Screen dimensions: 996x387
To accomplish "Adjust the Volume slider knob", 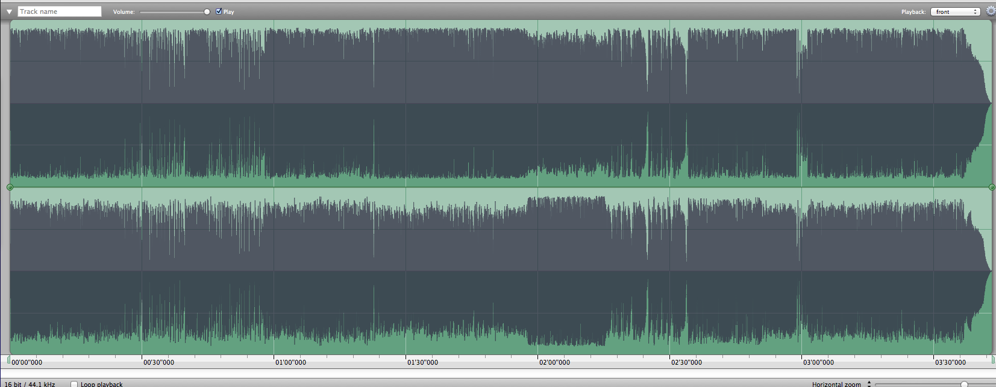I will pos(207,11).
